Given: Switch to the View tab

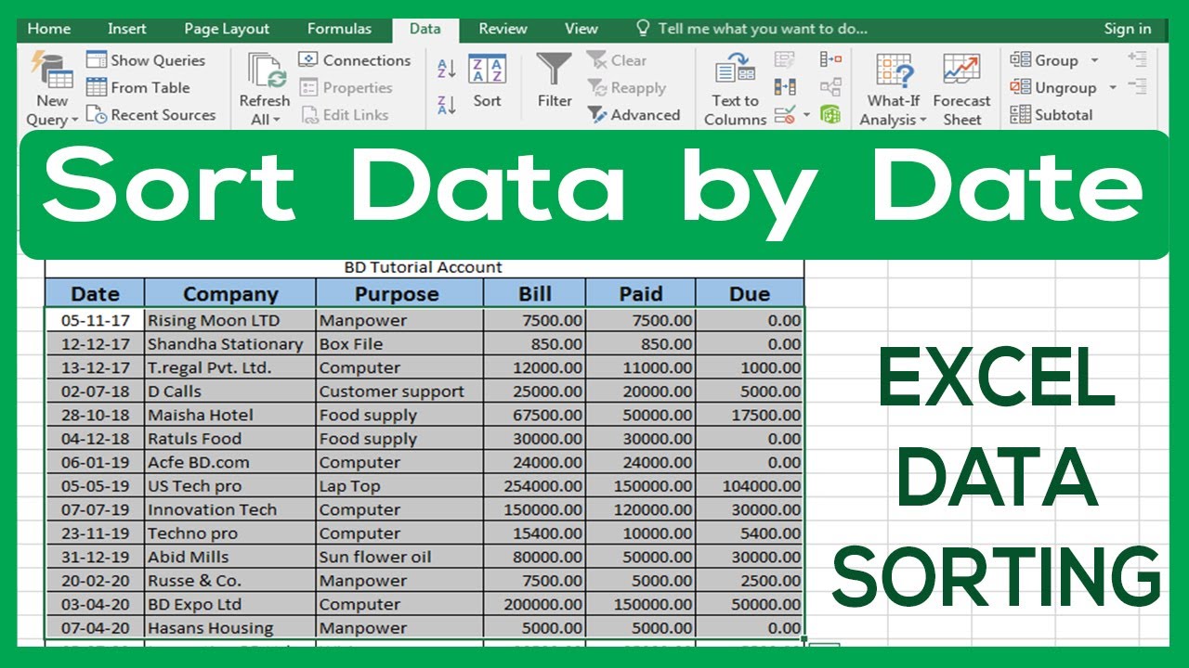Looking at the screenshot, I should click(x=581, y=29).
